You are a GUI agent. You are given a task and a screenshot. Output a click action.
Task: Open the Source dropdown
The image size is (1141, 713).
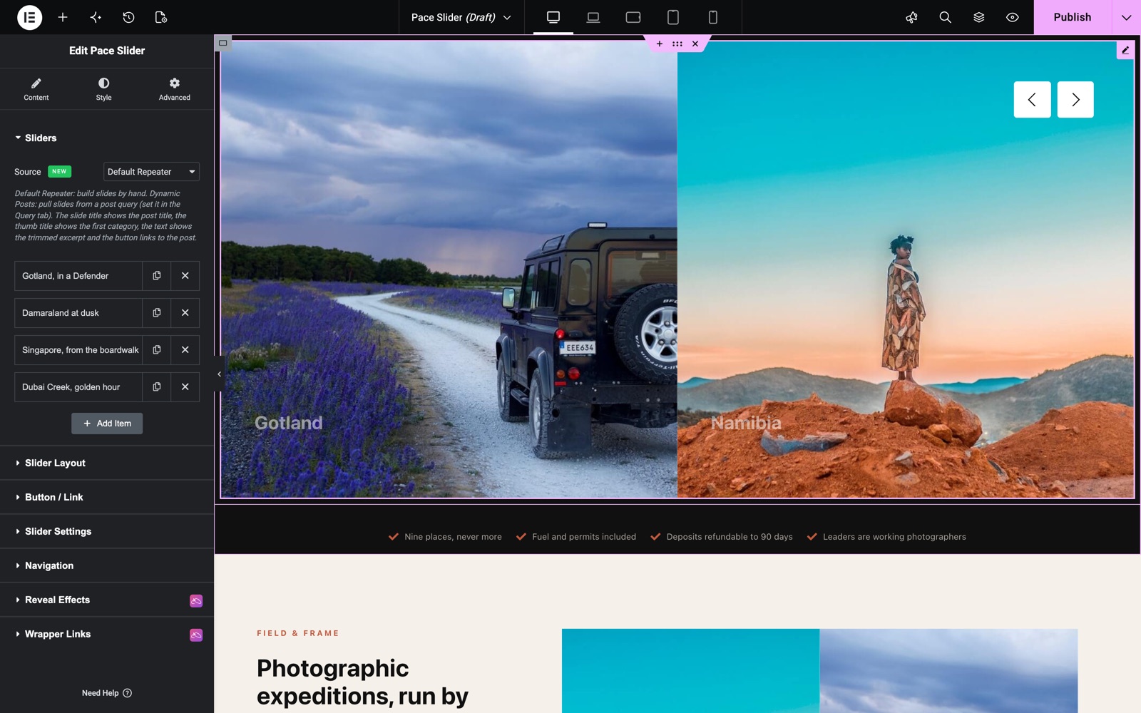(x=151, y=172)
